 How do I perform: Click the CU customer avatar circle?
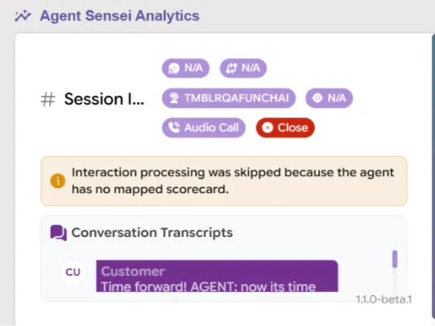72,272
